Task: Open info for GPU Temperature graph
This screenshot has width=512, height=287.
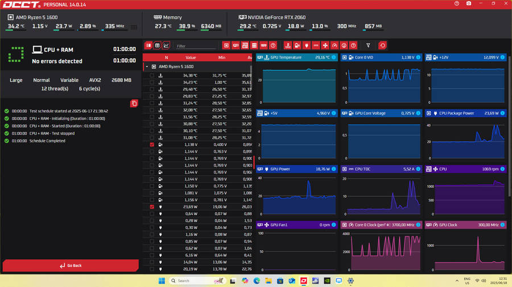Action: click(x=334, y=57)
